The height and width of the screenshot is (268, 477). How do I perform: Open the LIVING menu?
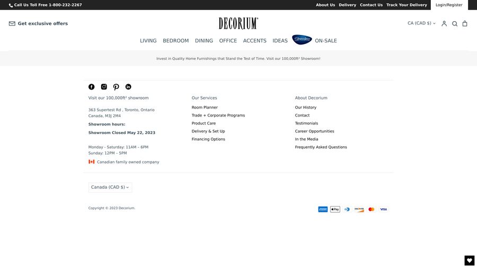[x=148, y=41]
